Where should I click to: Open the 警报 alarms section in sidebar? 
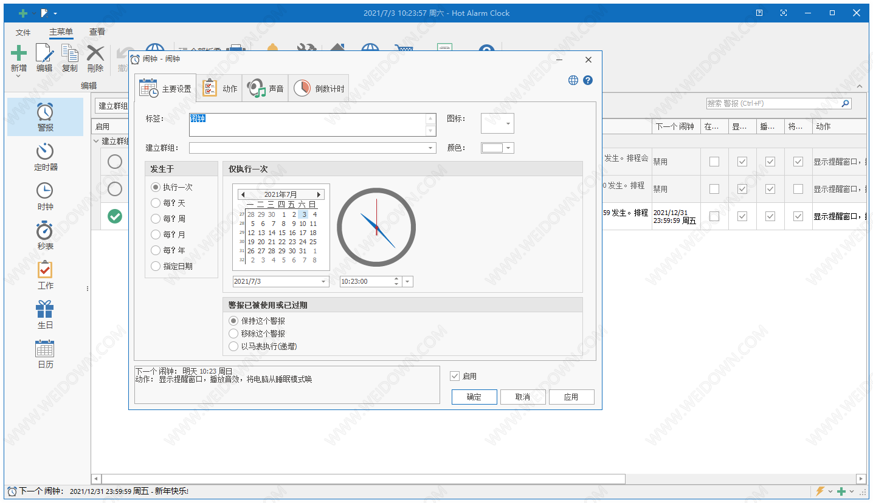(x=45, y=117)
